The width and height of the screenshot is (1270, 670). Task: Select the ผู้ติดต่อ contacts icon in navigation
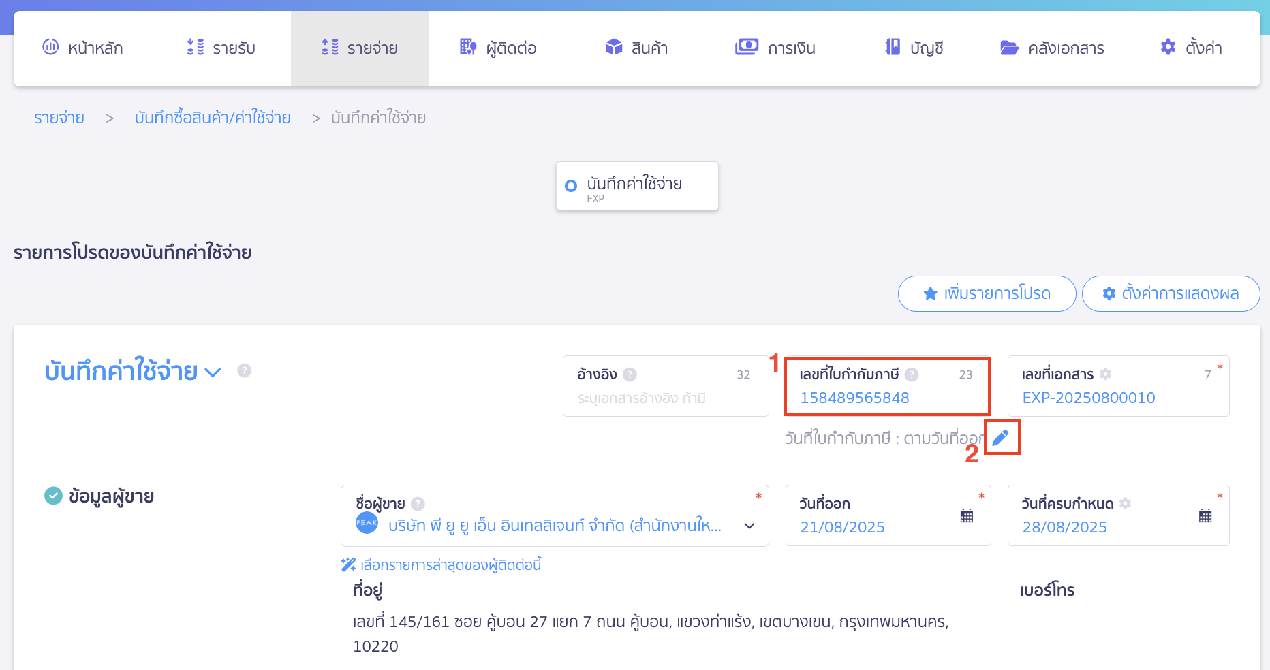click(x=467, y=47)
